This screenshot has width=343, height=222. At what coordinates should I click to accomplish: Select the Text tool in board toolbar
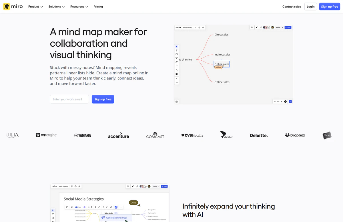pos(177,50)
